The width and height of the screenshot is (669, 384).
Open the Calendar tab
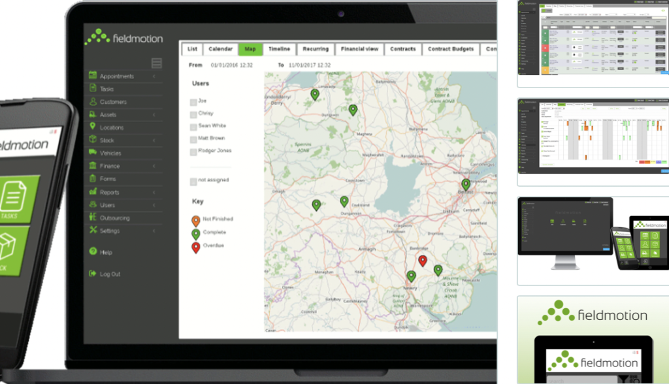point(221,49)
